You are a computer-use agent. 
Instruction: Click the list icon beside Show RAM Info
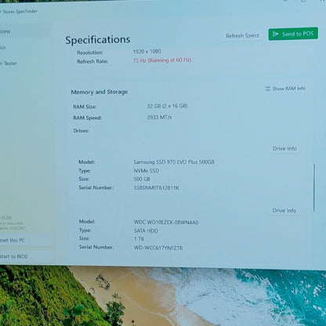268,89
